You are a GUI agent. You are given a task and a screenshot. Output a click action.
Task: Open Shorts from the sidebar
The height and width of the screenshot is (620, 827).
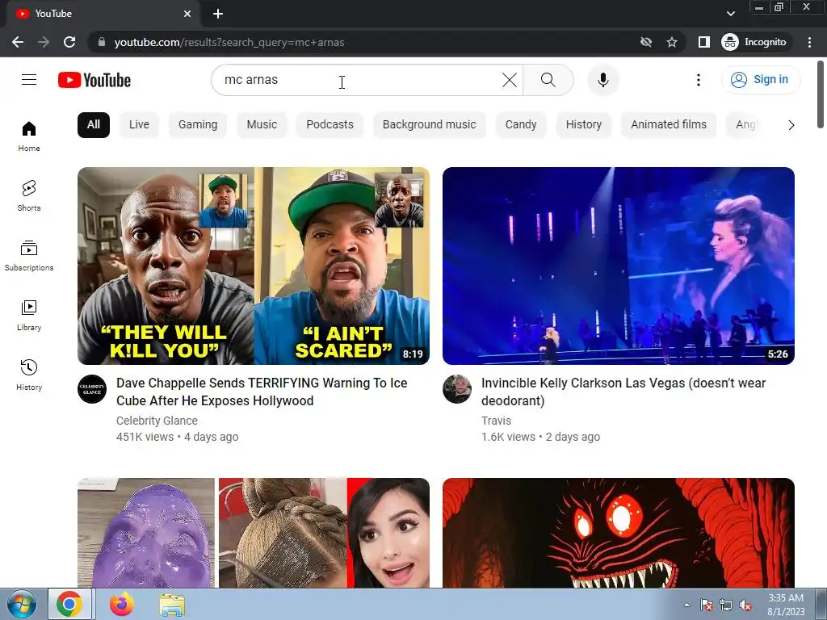click(29, 196)
